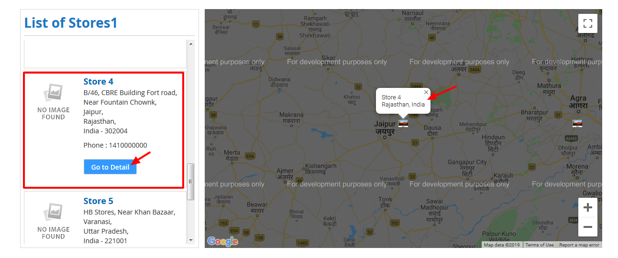This screenshot has height=258, width=618.
Task: Open the Store 4 title link
Action: pos(99,82)
